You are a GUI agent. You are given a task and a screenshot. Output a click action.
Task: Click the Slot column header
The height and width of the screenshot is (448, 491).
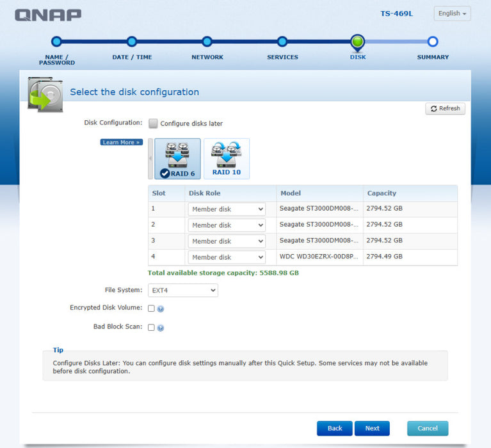point(166,193)
